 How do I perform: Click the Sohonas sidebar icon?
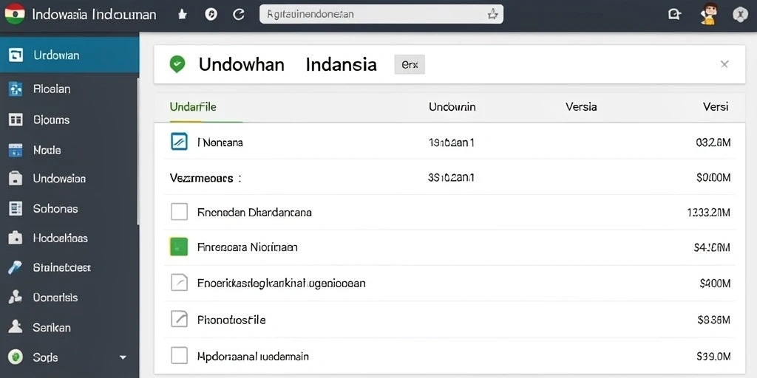pyautogui.click(x=16, y=208)
